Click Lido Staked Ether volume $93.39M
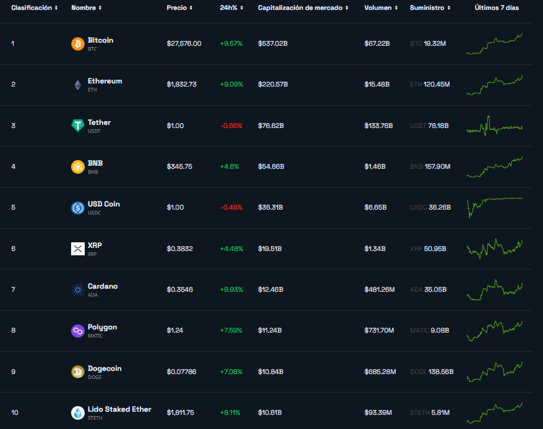Image resolution: width=543 pixels, height=429 pixels. coord(378,413)
